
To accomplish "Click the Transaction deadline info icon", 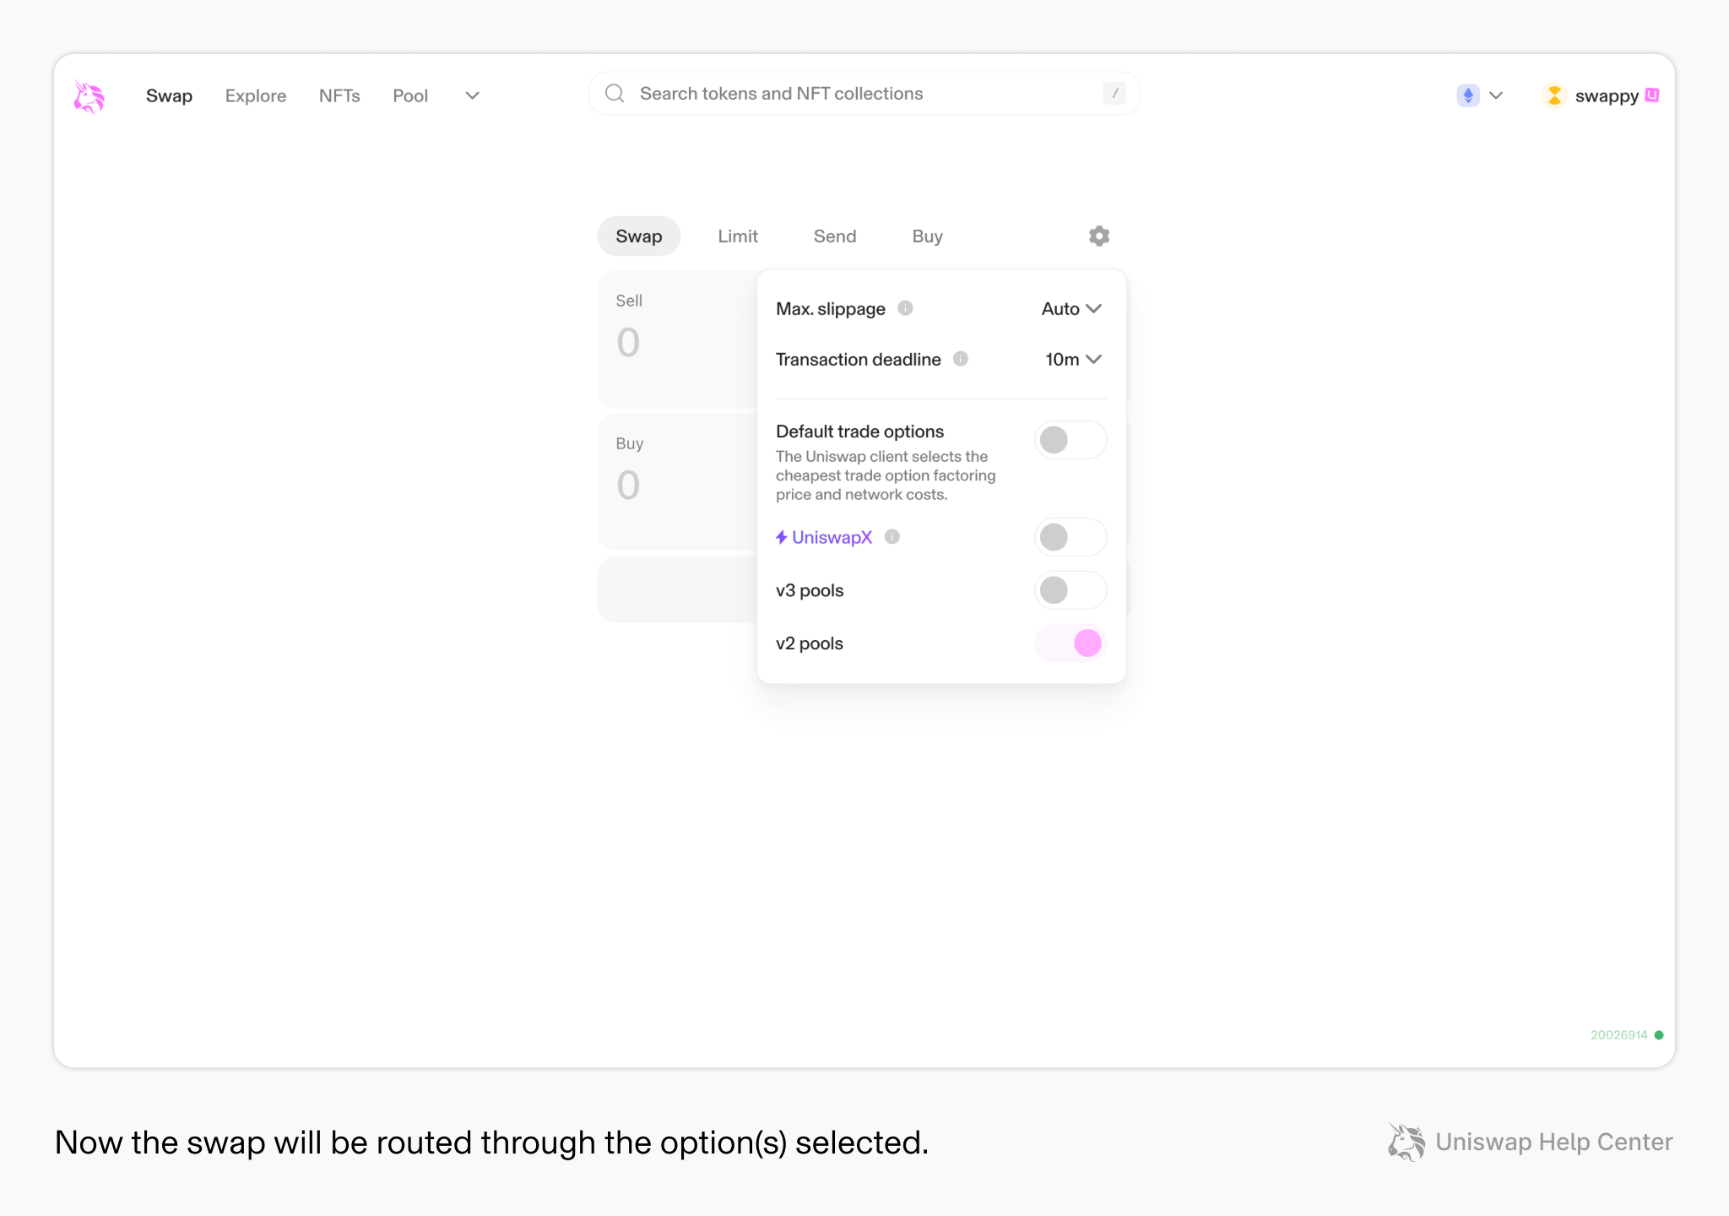I will [962, 358].
